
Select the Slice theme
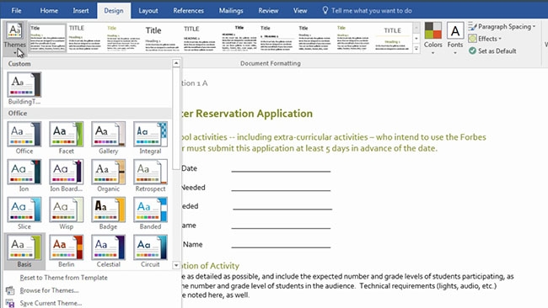pyautogui.click(x=24, y=213)
